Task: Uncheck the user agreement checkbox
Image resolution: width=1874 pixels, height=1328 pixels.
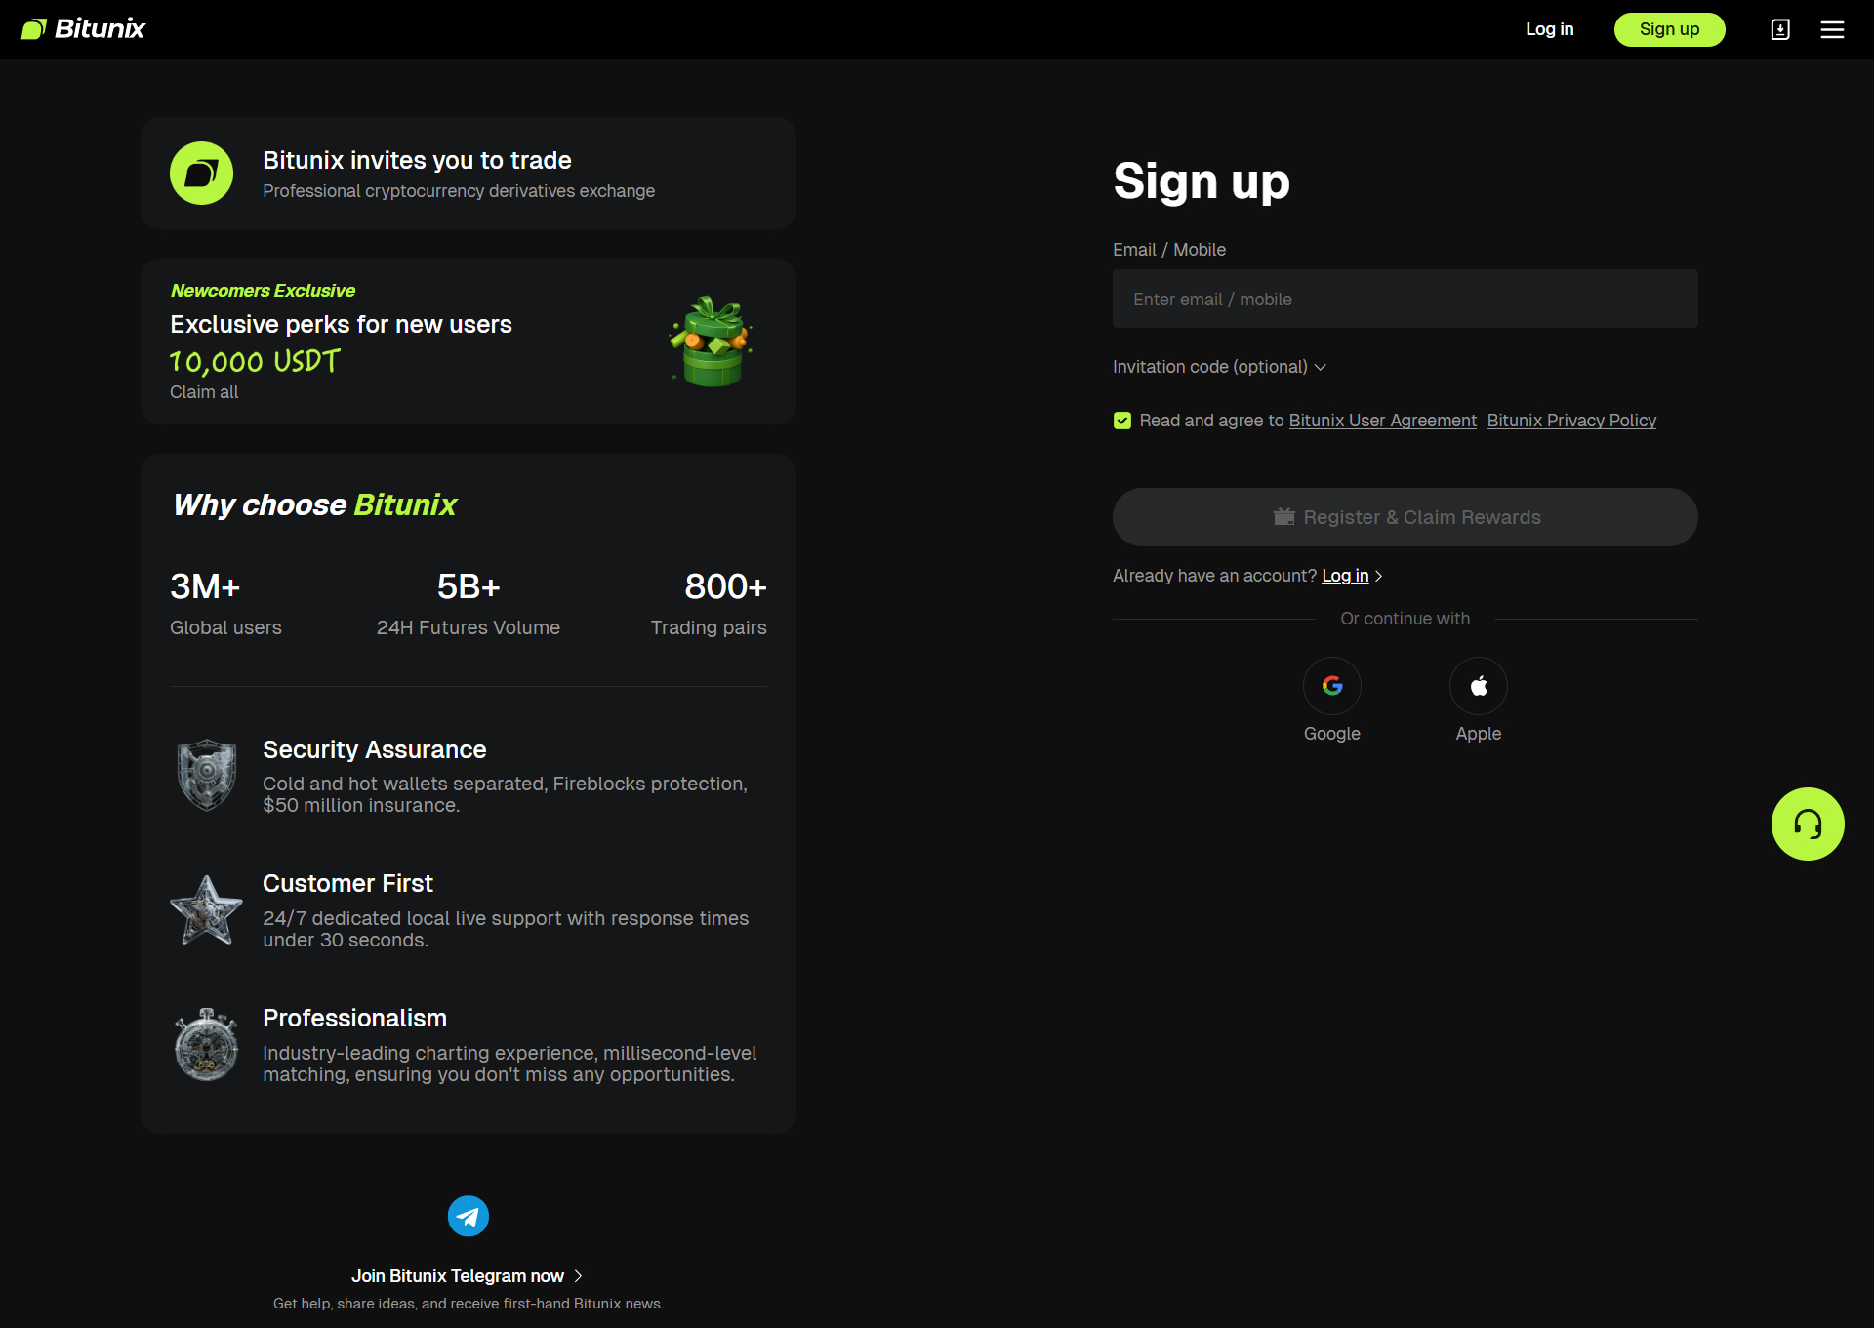Action: [1122, 421]
